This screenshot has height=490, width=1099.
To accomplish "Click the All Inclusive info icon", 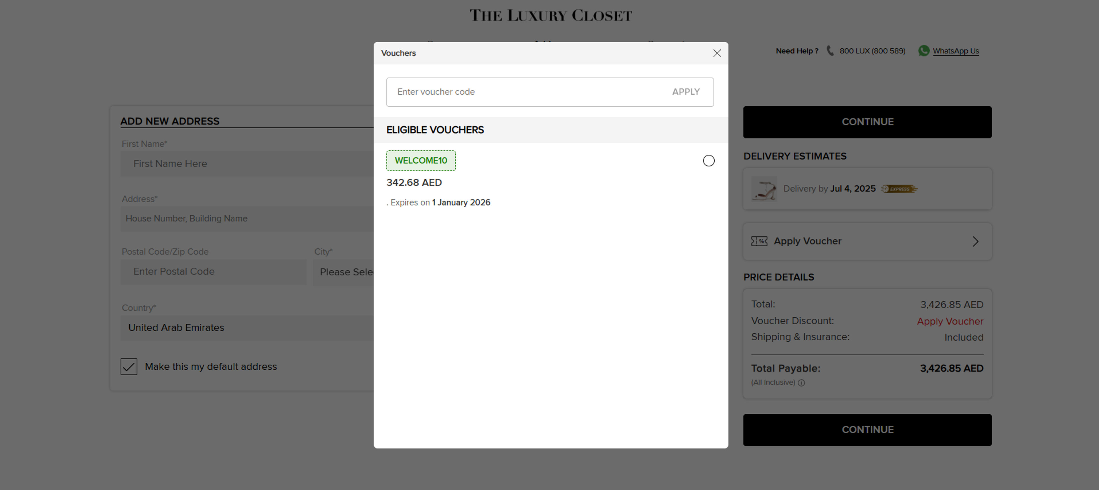I will [x=801, y=383].
